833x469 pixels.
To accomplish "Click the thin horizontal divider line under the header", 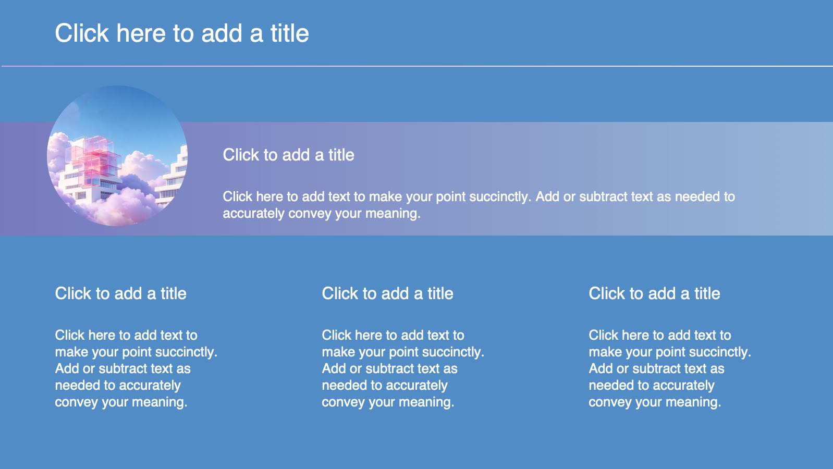I will (x=417, y=66).
